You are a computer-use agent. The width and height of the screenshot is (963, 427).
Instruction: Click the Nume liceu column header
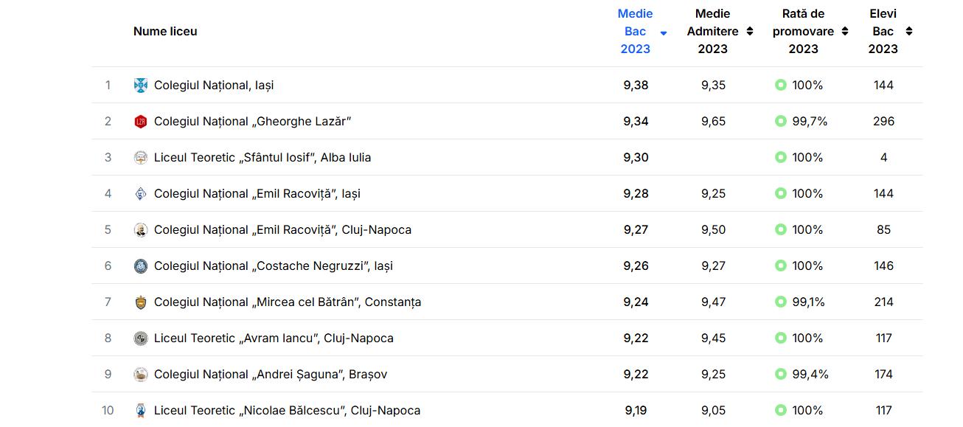(x=165, y=31)
